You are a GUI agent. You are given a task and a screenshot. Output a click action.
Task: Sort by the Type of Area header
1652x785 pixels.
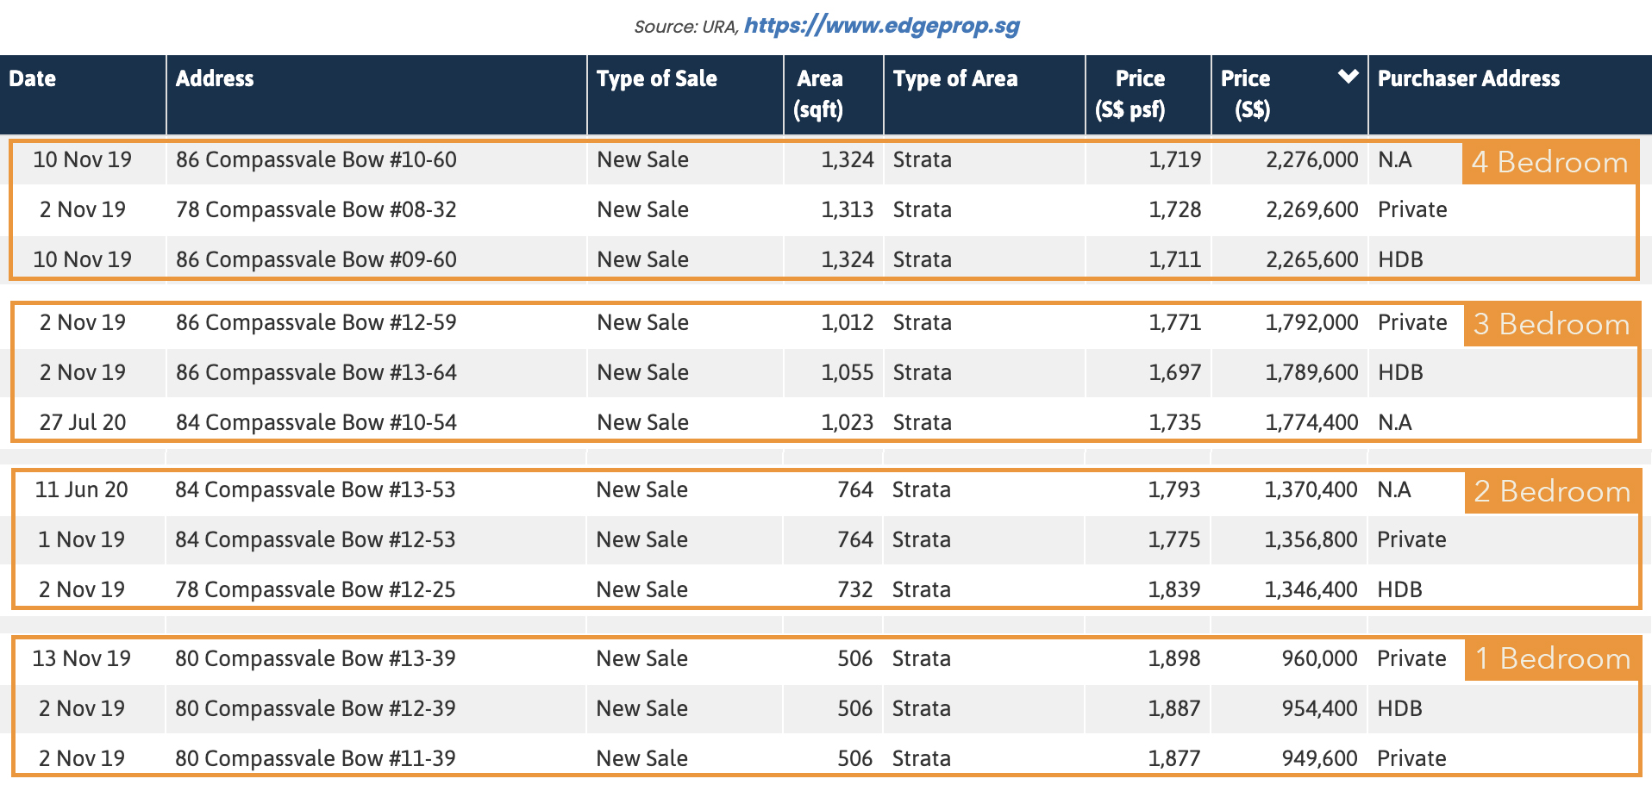pos(955,78)
